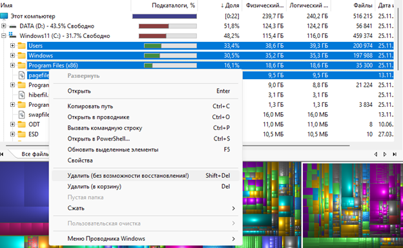Open the Меню Проводника Windows submenu
The height and width of the screenshot is (248, 403).
point(145,239)
